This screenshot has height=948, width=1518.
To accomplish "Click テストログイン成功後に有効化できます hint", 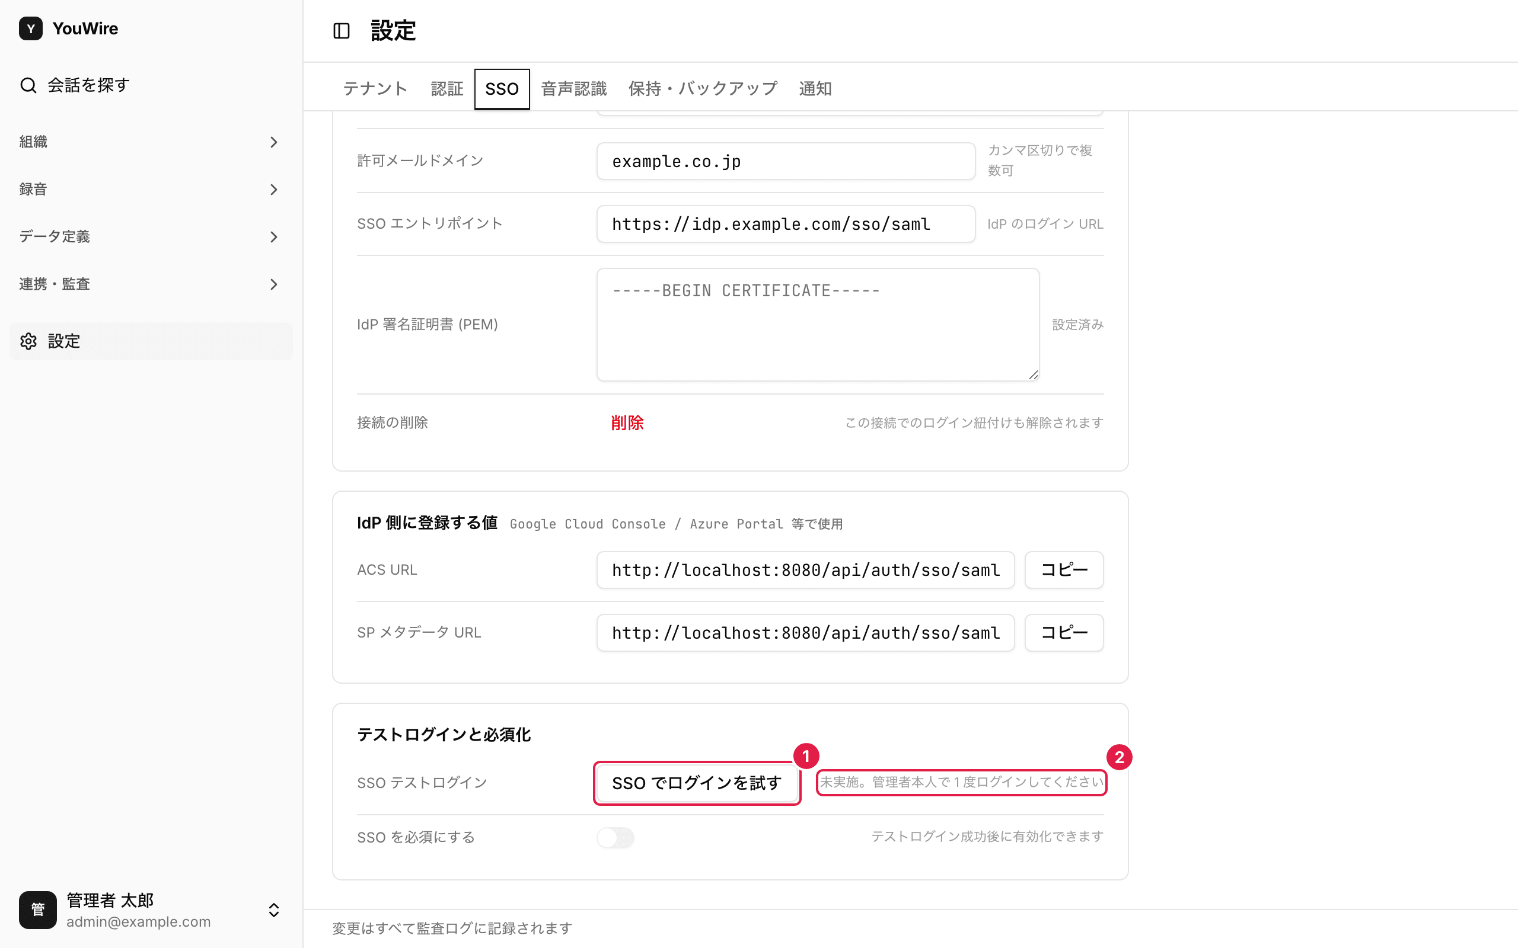I will tap(987, 837).
